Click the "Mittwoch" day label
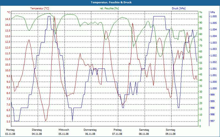 [x=64, y=130]
